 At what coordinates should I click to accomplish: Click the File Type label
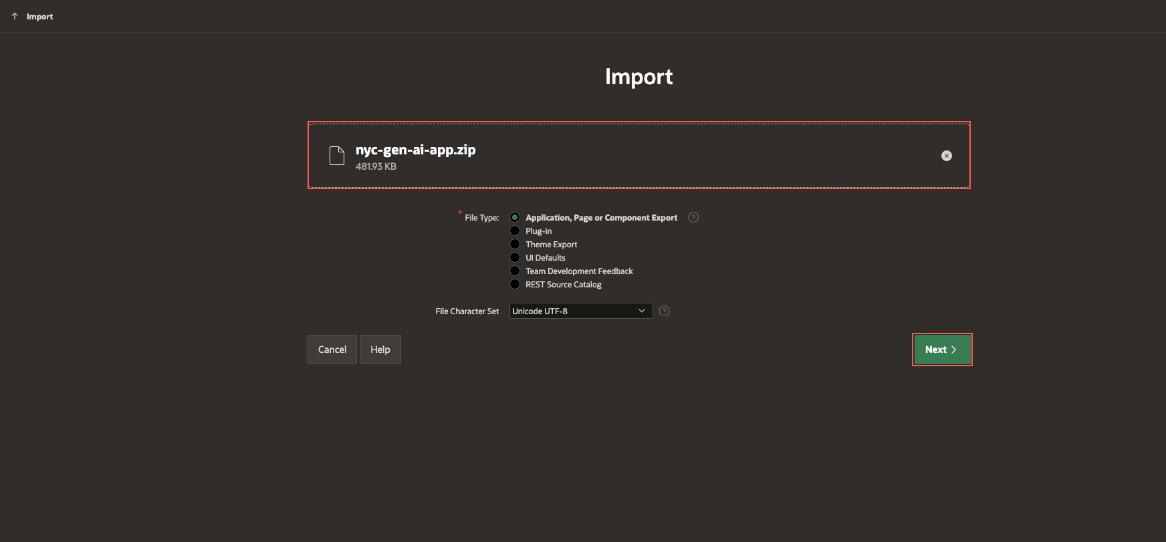481,218
